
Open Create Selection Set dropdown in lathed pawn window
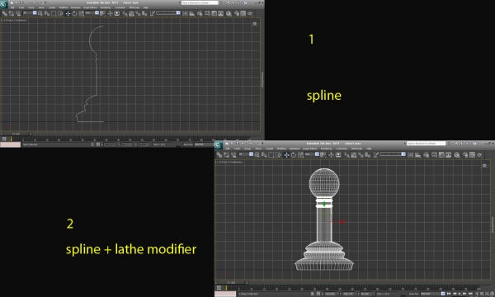393,154
